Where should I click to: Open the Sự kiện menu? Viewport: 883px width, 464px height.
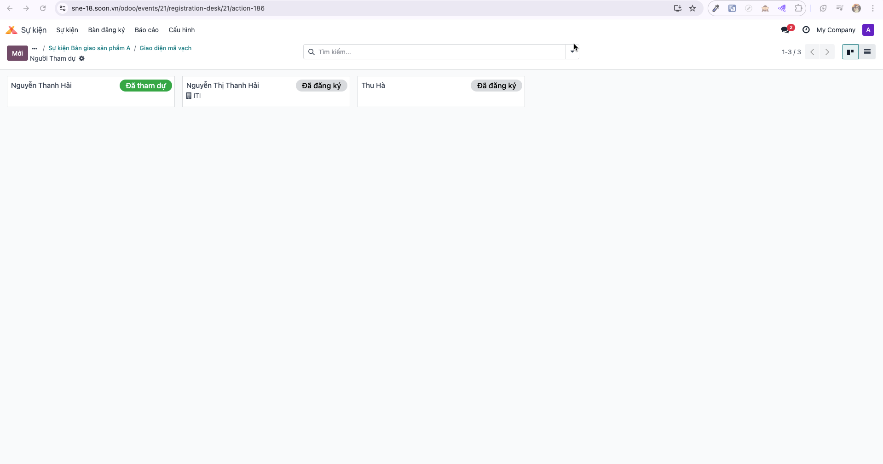pos(67,30)
